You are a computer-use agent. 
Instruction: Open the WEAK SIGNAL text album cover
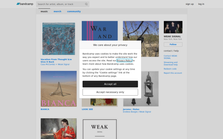100,129
